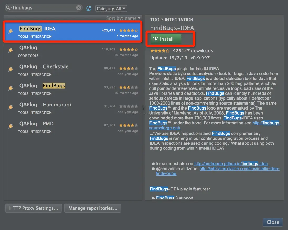Select the FindBugs-IDEA plugin name
This screenshot has width=288, height=230.
point(37,29)
